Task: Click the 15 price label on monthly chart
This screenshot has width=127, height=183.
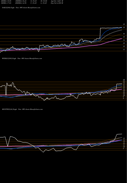Action: coord(124,138)
